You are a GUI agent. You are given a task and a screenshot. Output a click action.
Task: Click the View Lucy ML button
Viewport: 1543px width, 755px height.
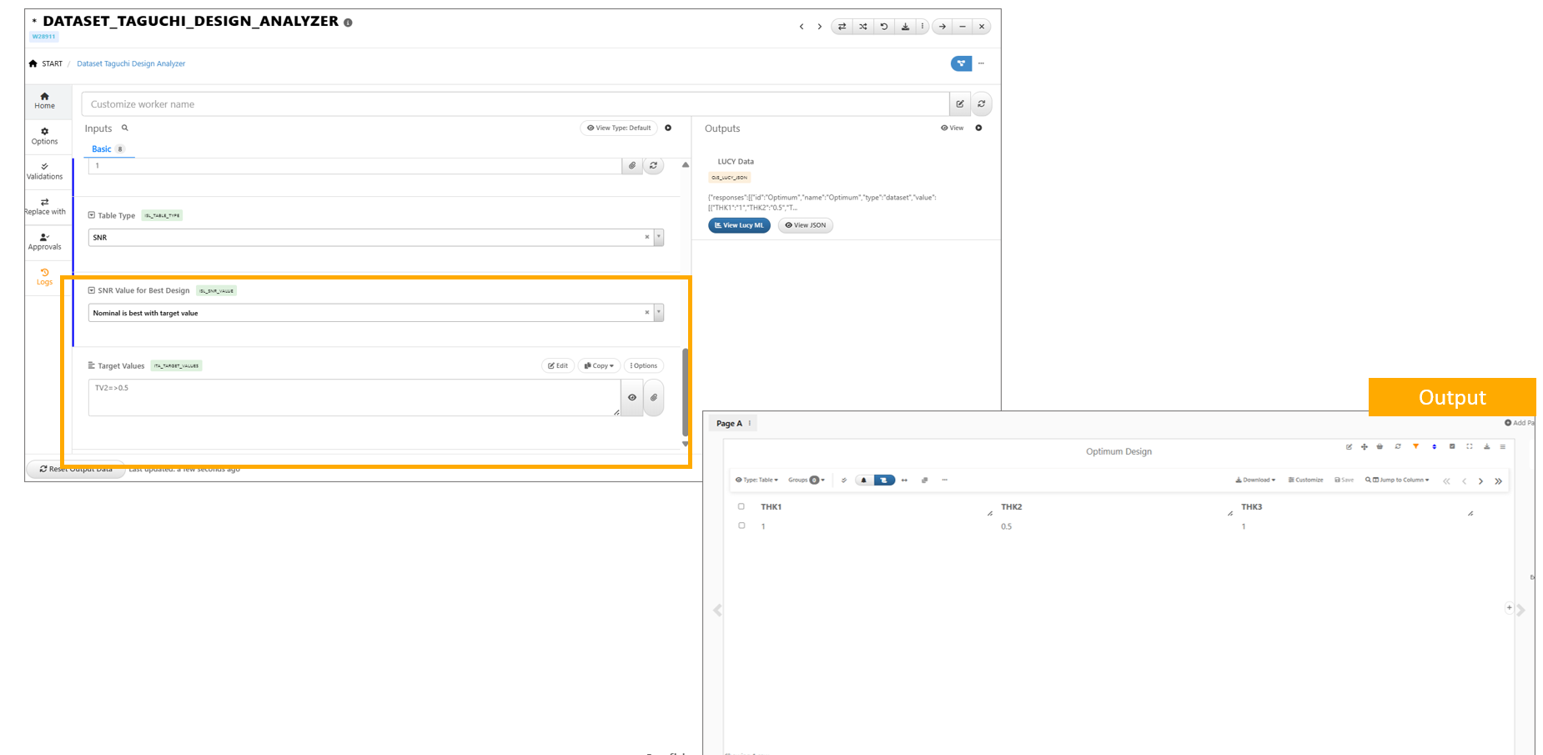tap(739, 225)
